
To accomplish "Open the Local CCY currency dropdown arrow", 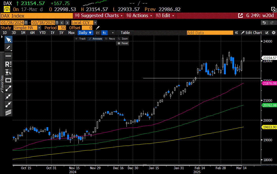I will tap(95, 23).
